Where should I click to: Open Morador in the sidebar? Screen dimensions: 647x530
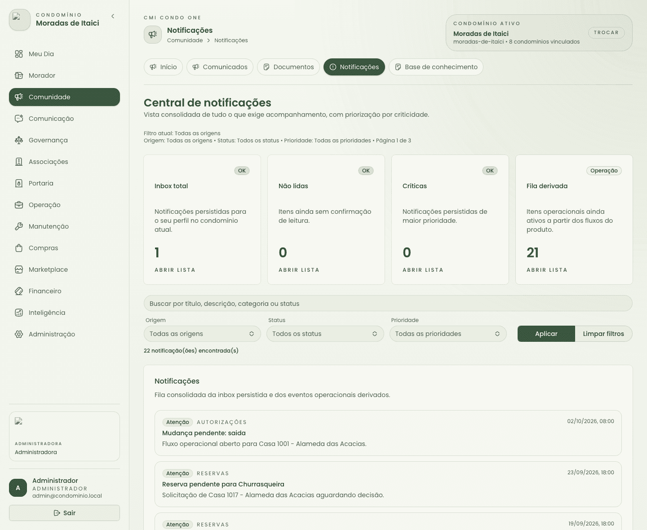64,75
